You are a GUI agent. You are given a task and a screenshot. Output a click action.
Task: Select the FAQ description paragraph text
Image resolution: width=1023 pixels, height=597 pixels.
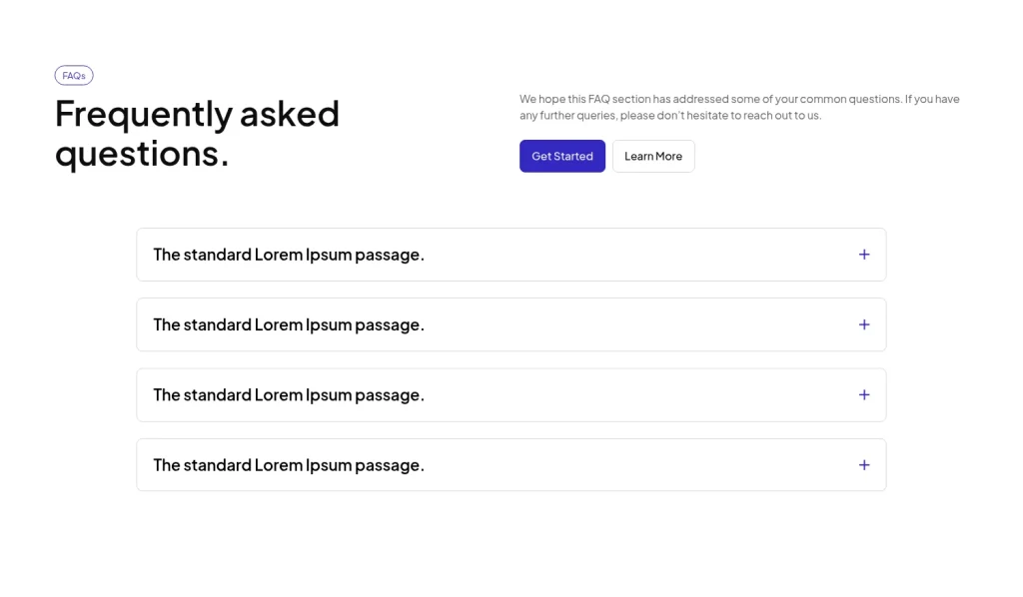click(x=738, y=107)
